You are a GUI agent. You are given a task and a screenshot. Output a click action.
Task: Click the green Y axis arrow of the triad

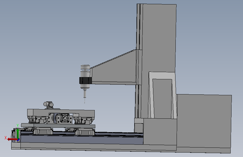pyautogui.click(x=18, y=134)
